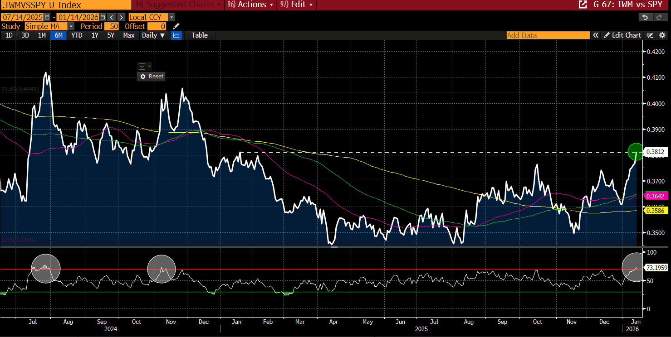Click the Study label
This screenshot has width=671, height=337.
(x=11, y=26)
